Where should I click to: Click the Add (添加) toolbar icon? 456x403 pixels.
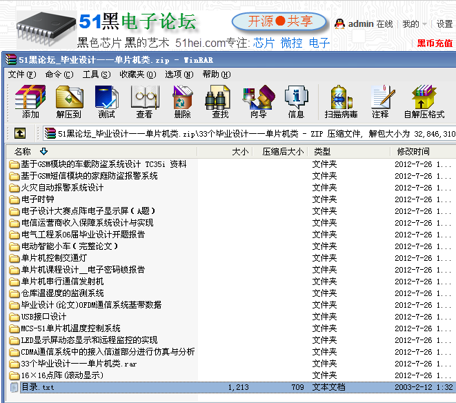pos(30,97)
